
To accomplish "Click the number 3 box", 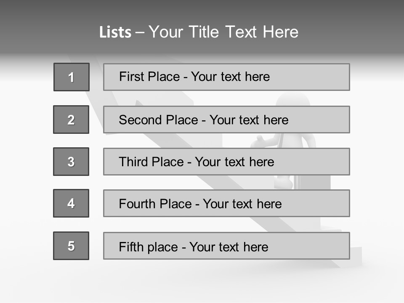I will point(71,162).
